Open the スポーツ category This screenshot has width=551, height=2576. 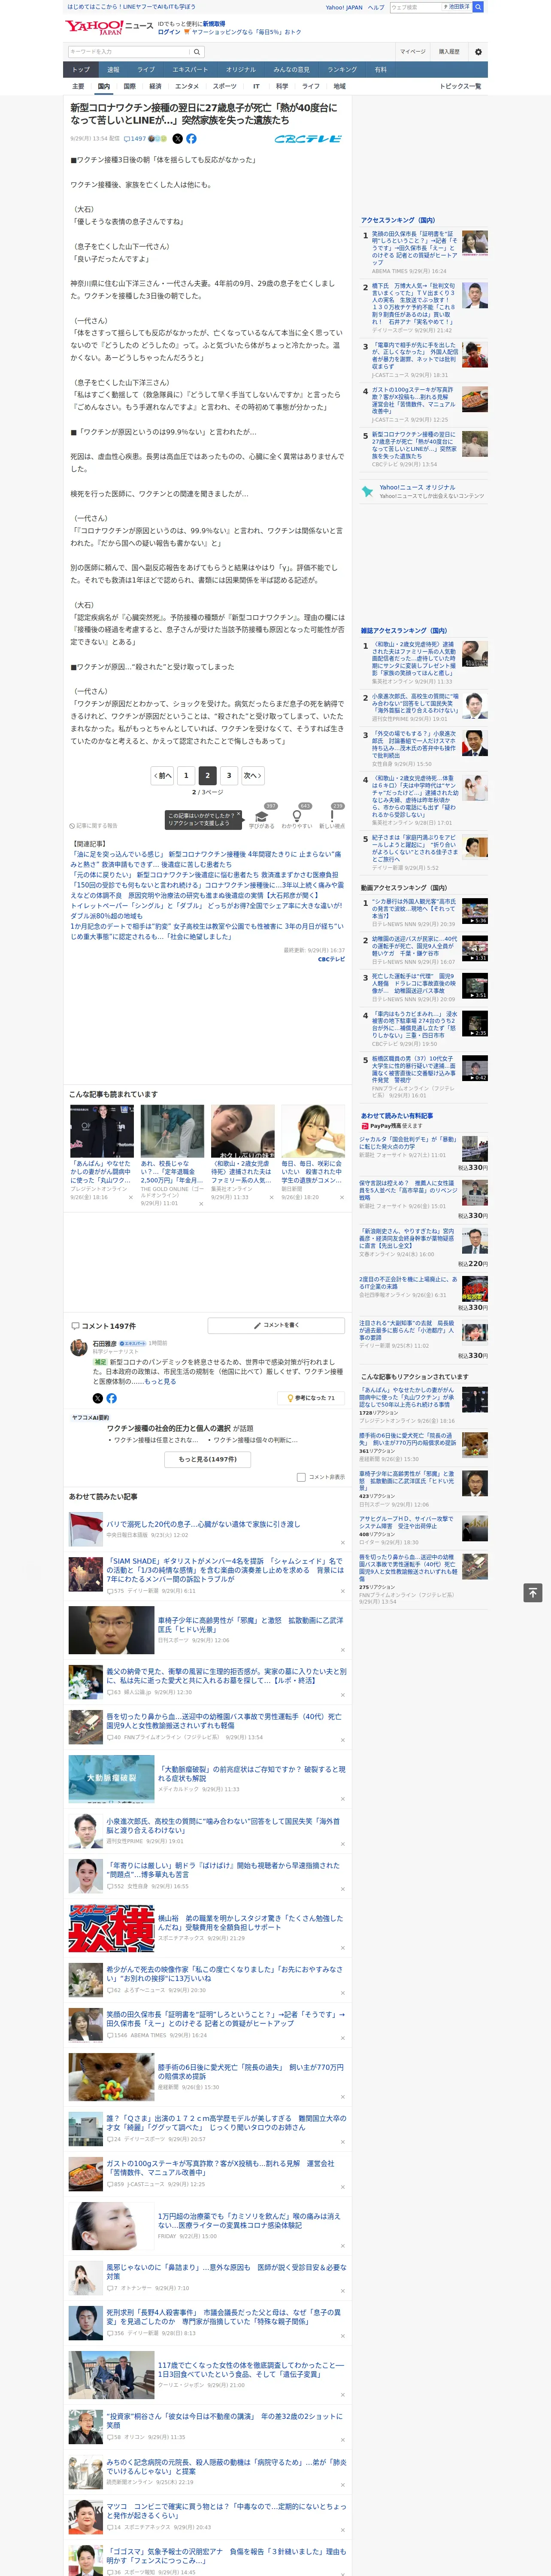click(x=225, y=86)
